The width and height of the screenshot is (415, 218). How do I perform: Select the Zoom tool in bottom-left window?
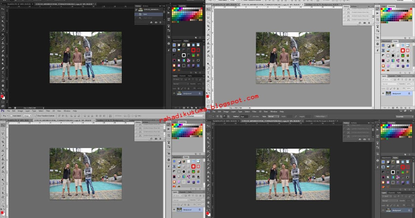pos(3,206)
